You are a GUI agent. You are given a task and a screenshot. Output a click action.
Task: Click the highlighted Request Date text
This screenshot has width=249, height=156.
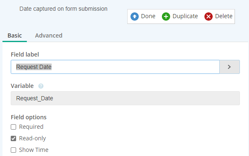tap(34, 67)
